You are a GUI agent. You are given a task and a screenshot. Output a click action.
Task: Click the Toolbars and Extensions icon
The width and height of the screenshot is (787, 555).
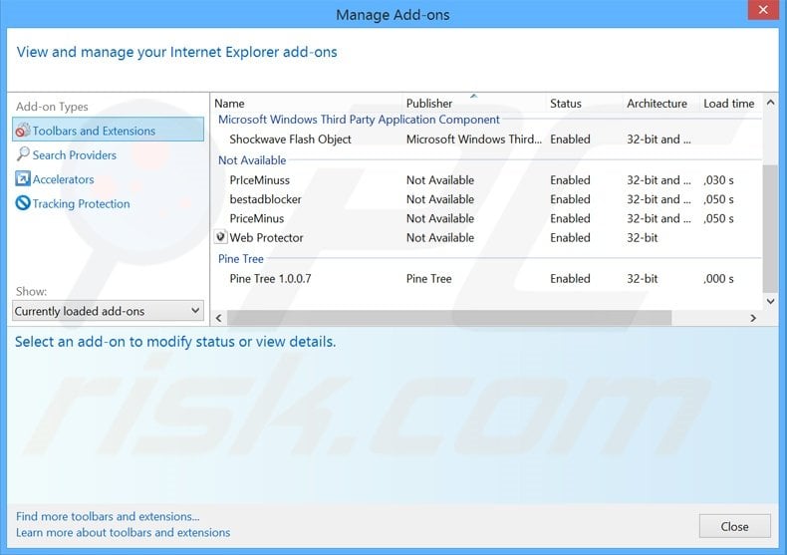[23, 130]
